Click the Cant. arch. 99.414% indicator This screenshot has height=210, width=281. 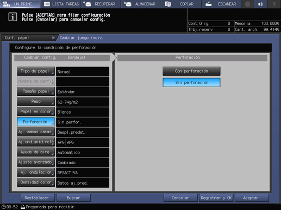pyautogui.click(x=257, y=29)
